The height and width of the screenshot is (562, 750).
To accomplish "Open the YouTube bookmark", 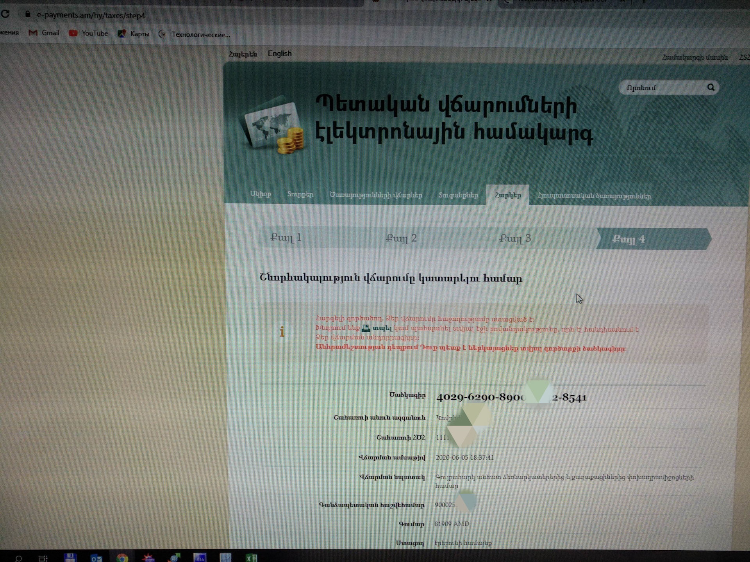I will 89,34.
